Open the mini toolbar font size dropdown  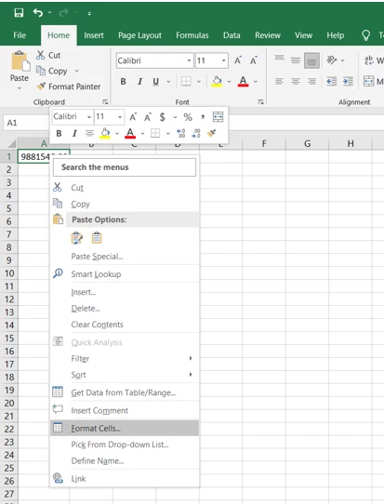(x=120, y=117)
